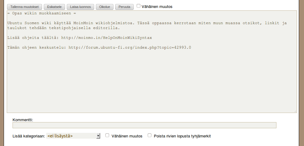Tick the bottom Vähäinen muutos checkbox
Viewport: 304px width, 146px height.
[x=107, y=135]
